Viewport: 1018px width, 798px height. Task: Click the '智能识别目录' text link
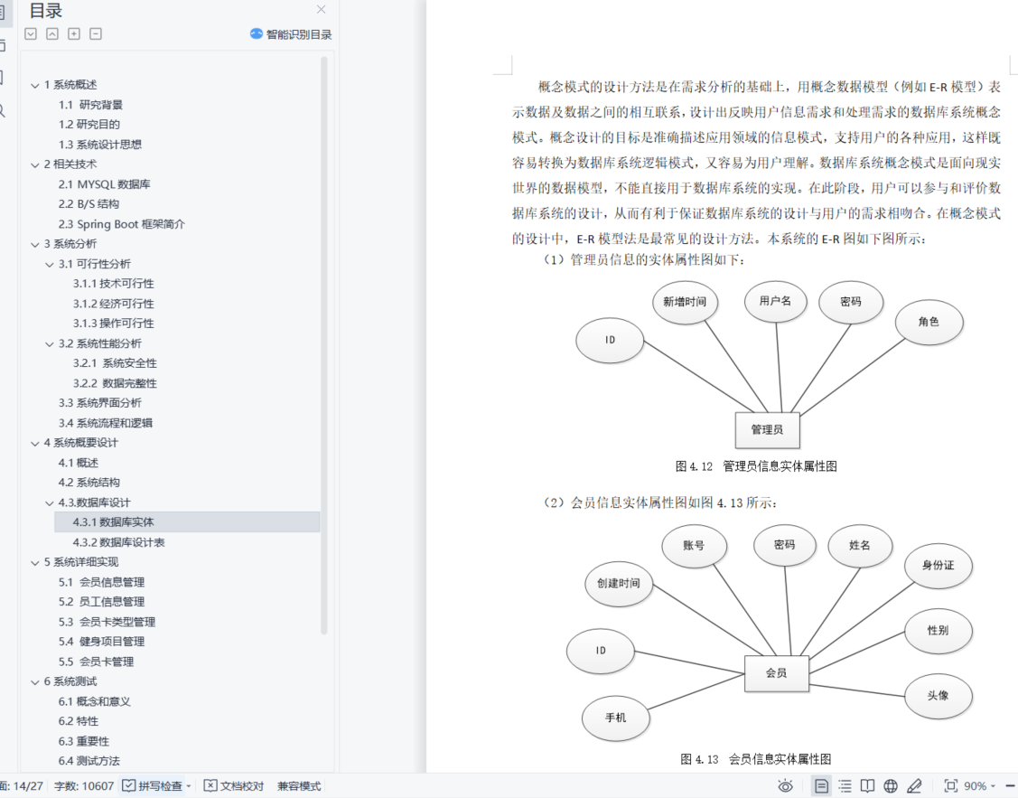tap(299, 34)
